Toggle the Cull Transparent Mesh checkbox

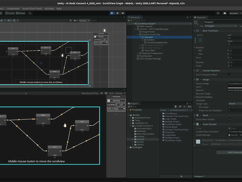click(229, 75)
